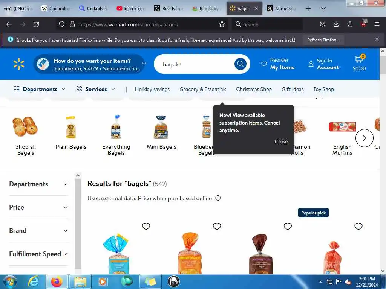This screenshot has width=386, height=289.
Task: Open a new browser tab
Action: click(x=308, y=9)
